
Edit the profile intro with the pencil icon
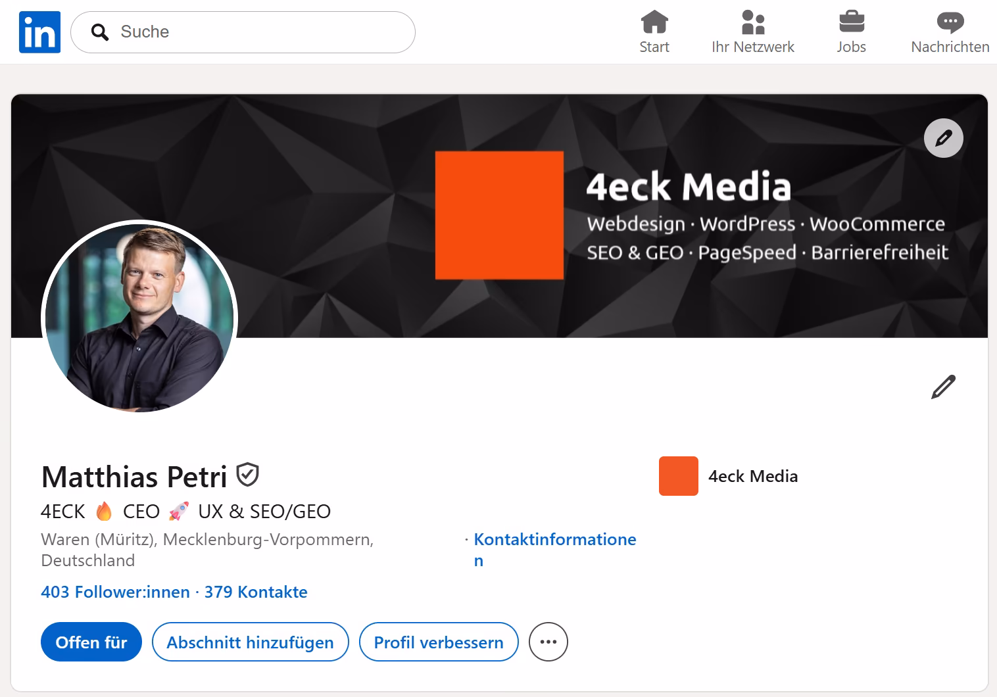click(944, 387)
